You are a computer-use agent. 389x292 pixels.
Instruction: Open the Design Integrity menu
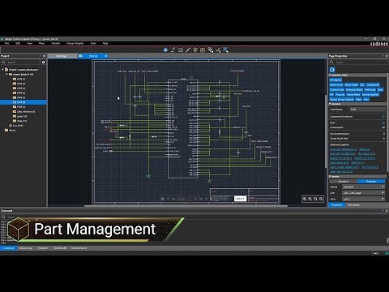coord(75,43)
